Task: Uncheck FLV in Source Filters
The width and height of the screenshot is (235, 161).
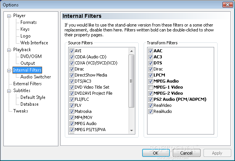Action: (72, 105)
